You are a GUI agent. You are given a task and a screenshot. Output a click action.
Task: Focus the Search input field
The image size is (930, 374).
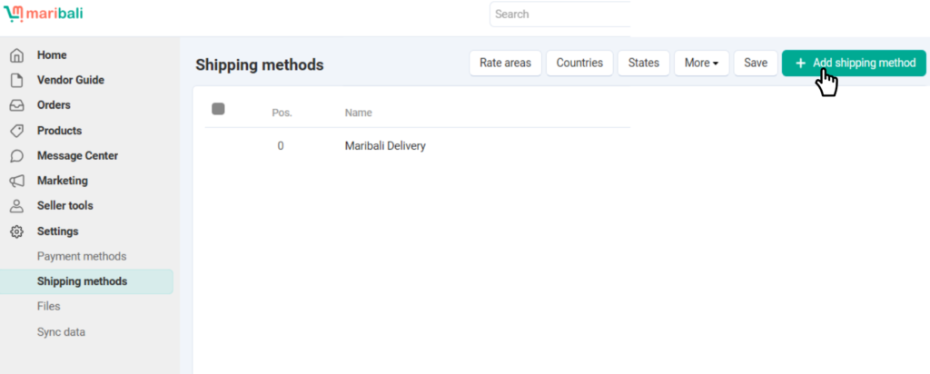[559, 15]
